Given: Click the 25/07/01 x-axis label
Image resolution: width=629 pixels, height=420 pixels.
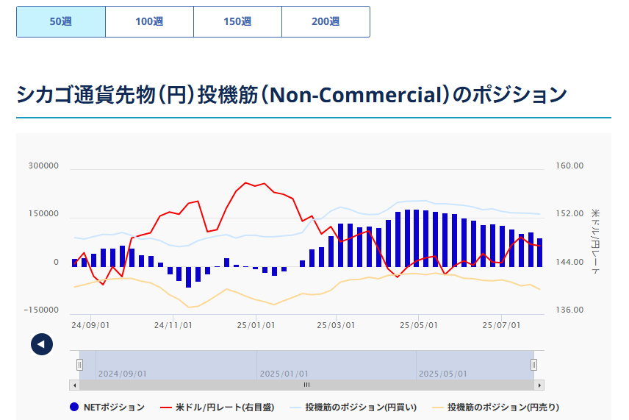Looking at the screenshot, I should pos(501,325).
